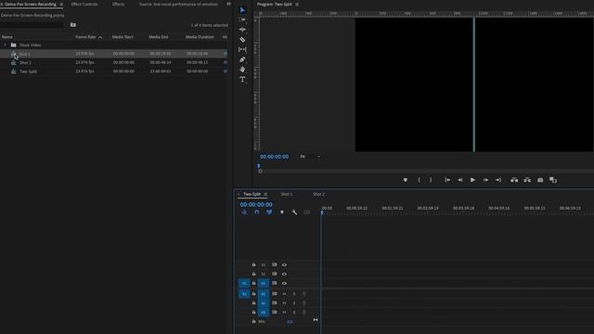Toggle lock on A1 track
594x334 pixels.
point(253,293)
